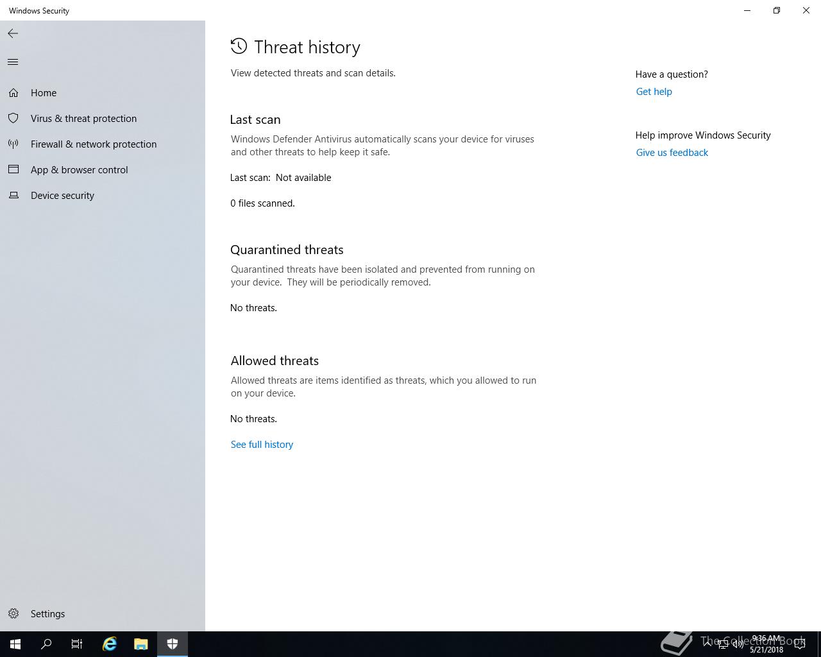Click the 'Last scan' heading

(255, 120)
